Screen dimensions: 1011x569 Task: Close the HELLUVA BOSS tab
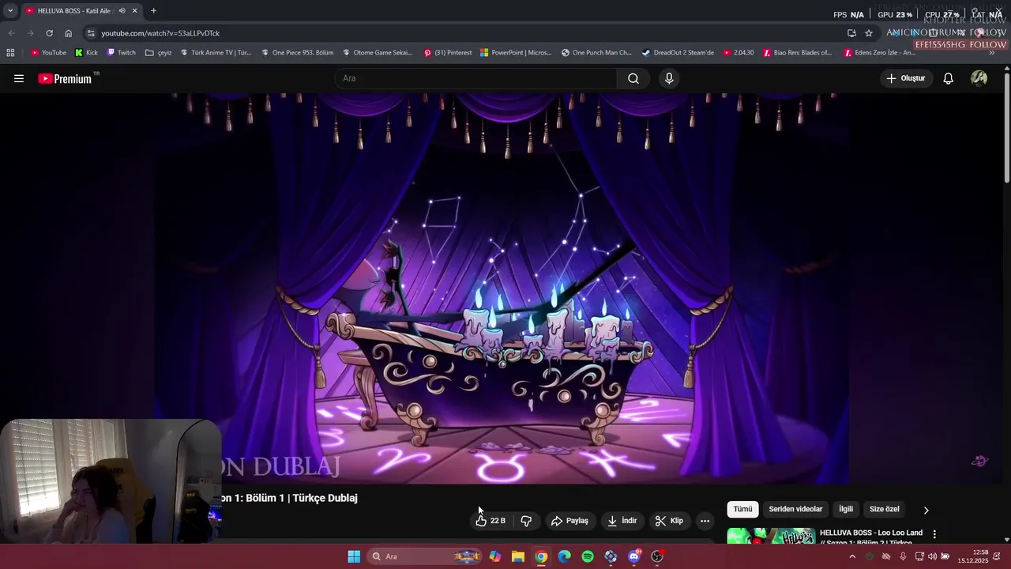134,11
